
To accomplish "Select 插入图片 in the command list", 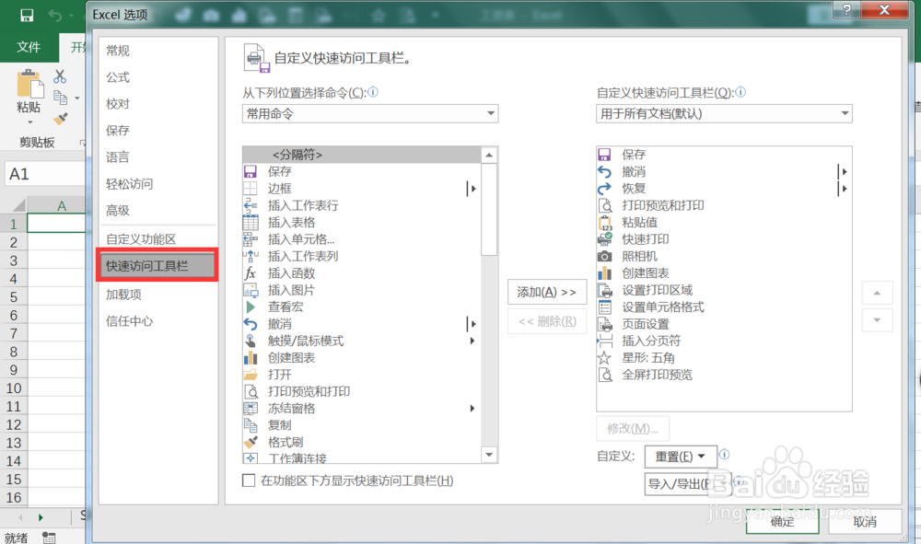I will pos(361,291).
